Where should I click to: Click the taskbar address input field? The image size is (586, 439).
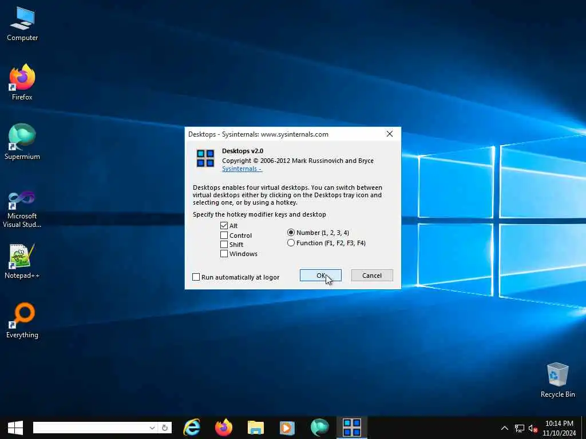coord(91,428)
